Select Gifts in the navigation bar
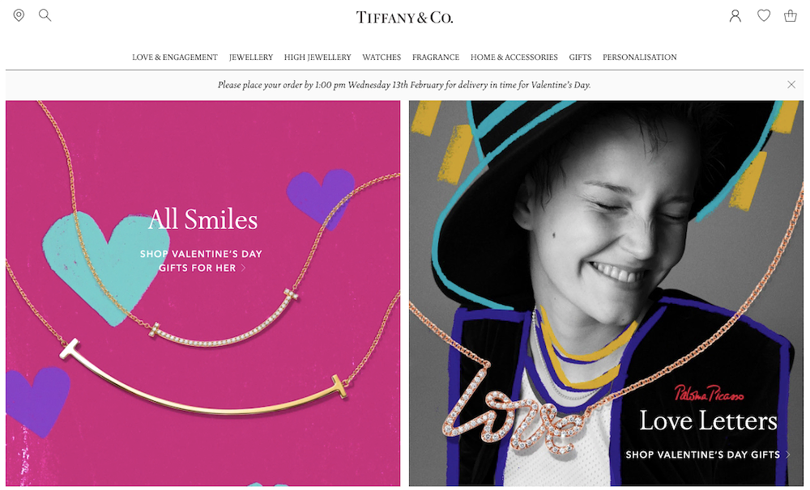 (x=580, y=57)
